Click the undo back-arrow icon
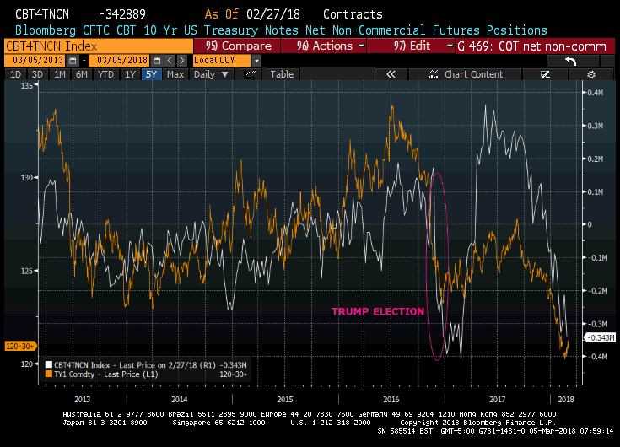620x447 pixels. point(571,61)
